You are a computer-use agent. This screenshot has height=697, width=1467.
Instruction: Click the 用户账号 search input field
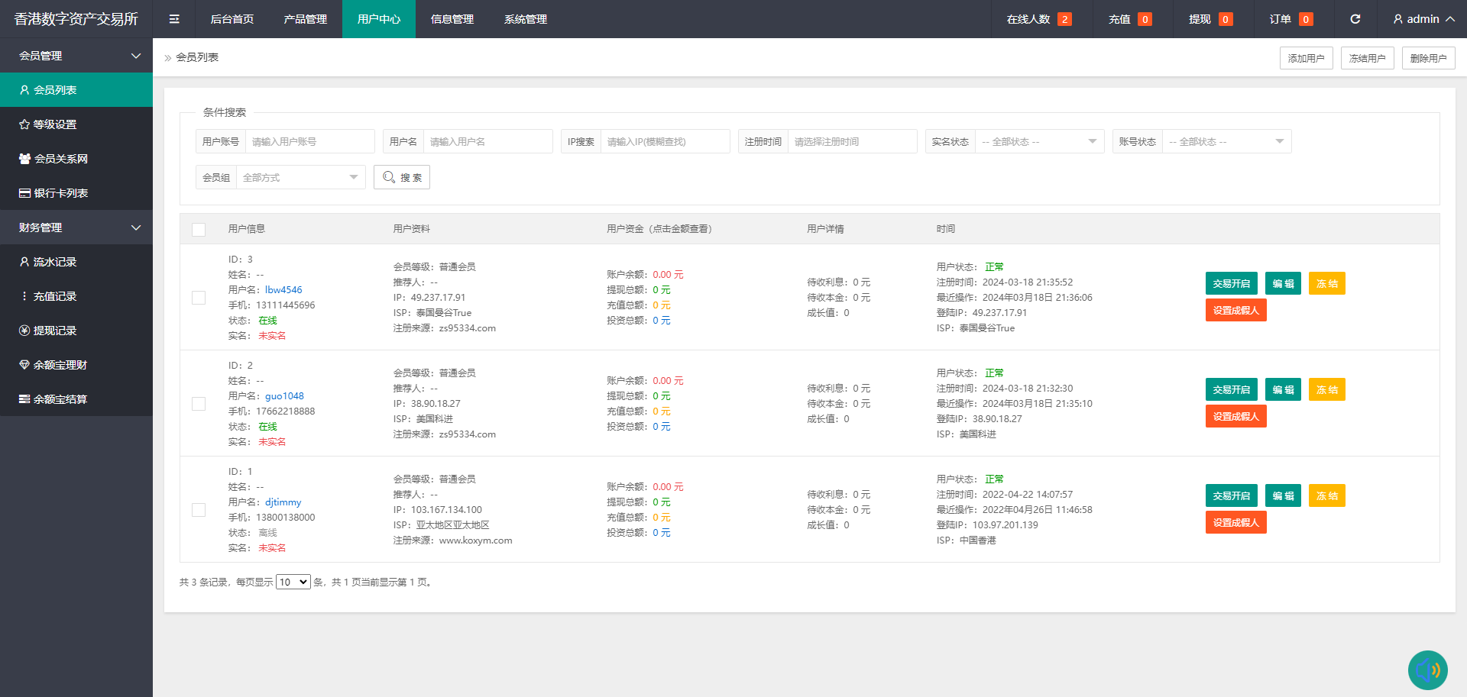309,141
